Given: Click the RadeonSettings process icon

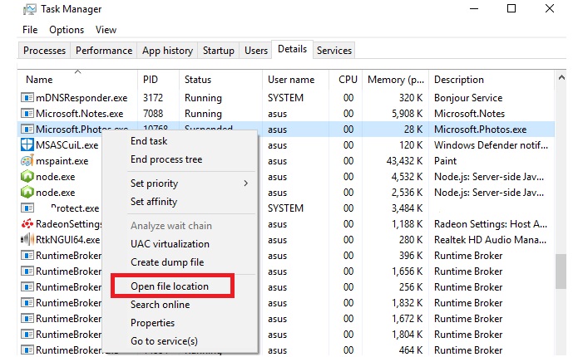Looking at the screenshot, I should pyautogui.click(x=27, y=224).
